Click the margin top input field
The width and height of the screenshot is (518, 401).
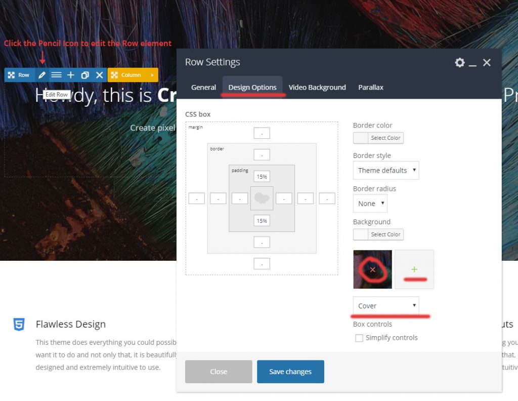(262, 133)
